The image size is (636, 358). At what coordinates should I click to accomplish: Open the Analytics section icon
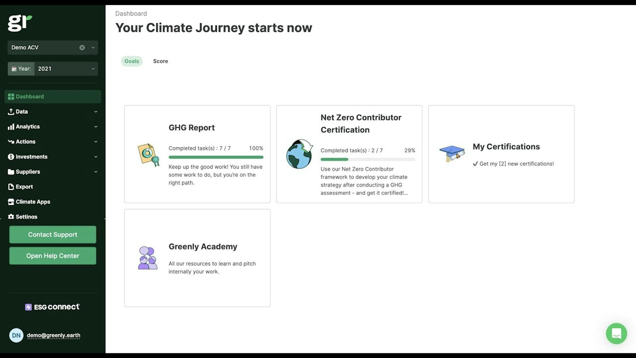click(11, 127)
